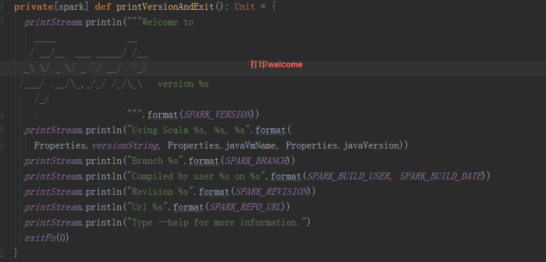The width and height of the screenshot is (546, 262).
Task: Click 'versionString' property
Action: pyautogui.click(x=125, y=145)
